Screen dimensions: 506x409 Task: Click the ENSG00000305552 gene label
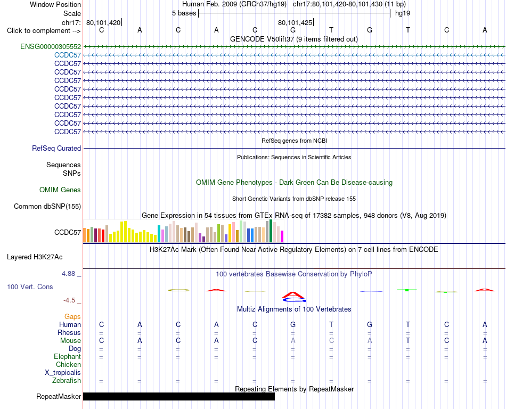(x=51, y=46)
